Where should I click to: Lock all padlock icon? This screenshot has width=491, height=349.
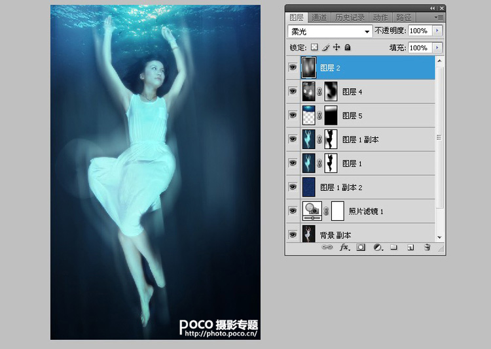[x=347, y=47]
